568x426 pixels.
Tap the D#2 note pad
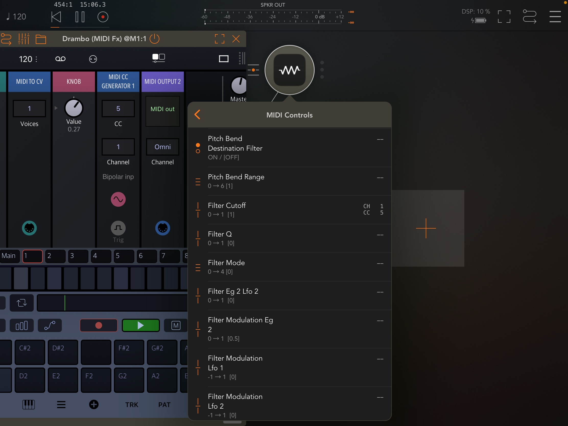click(x=63, y=352)
